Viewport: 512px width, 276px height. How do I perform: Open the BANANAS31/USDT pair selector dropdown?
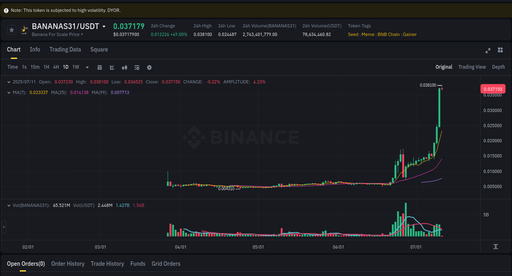tap(104, 26)
